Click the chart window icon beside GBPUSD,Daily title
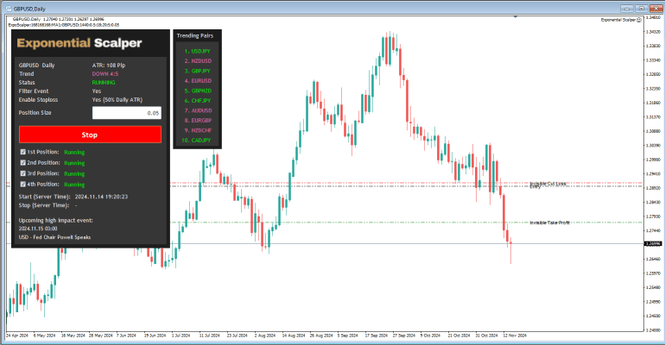Viewport: 665px width, 345px height. pos(8,9)
